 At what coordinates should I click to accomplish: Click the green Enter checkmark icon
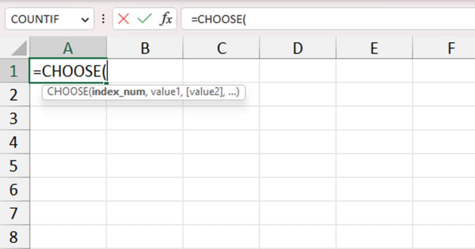pyautogui.click(x=145, y=19)
